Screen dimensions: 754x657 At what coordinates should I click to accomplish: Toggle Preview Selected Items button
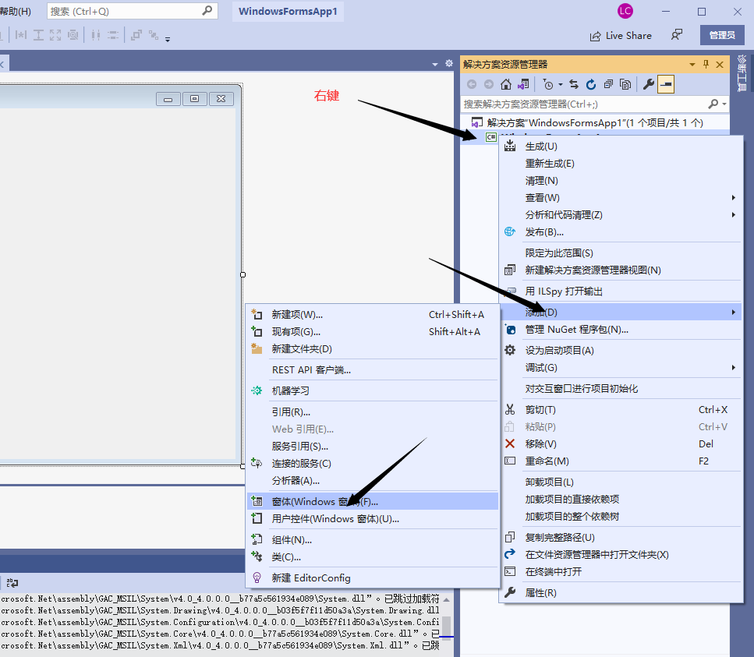point(666,85)
